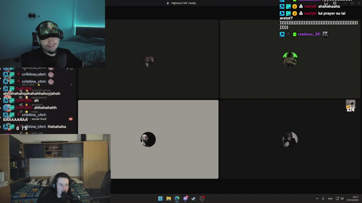Open the regulament channel
Screen dimensions: 362x203
point(39,98)
